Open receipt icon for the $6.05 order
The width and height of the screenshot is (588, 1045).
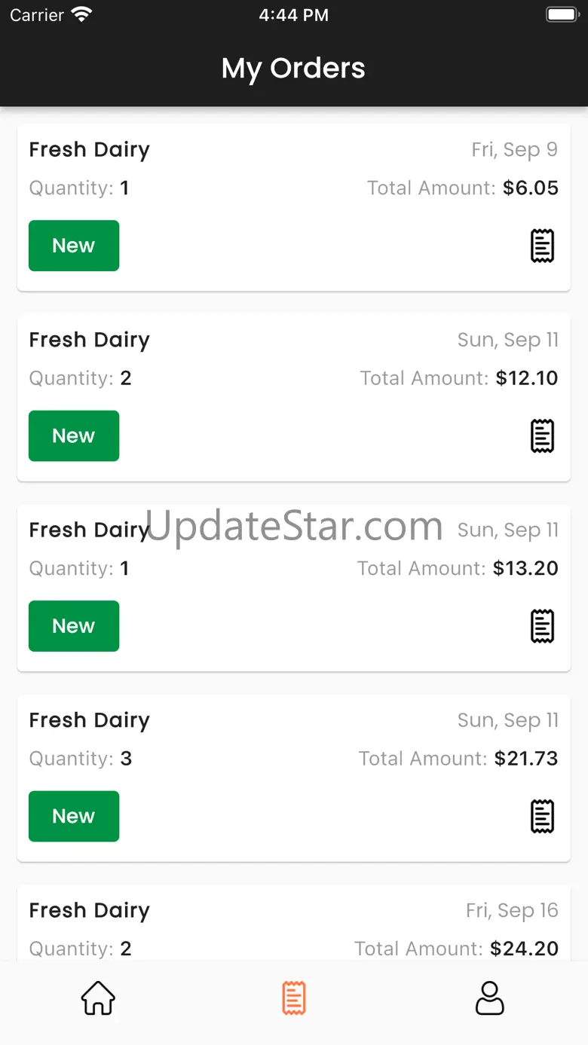[x=543, y=246]
